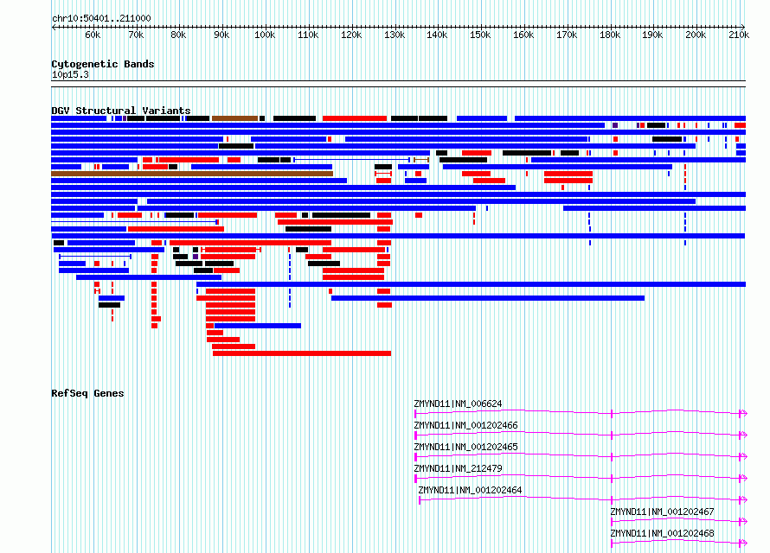The width and height of the screenshot is (770, 553).
Task: Select the lowest long red variant bar
Action: [302, 353]
